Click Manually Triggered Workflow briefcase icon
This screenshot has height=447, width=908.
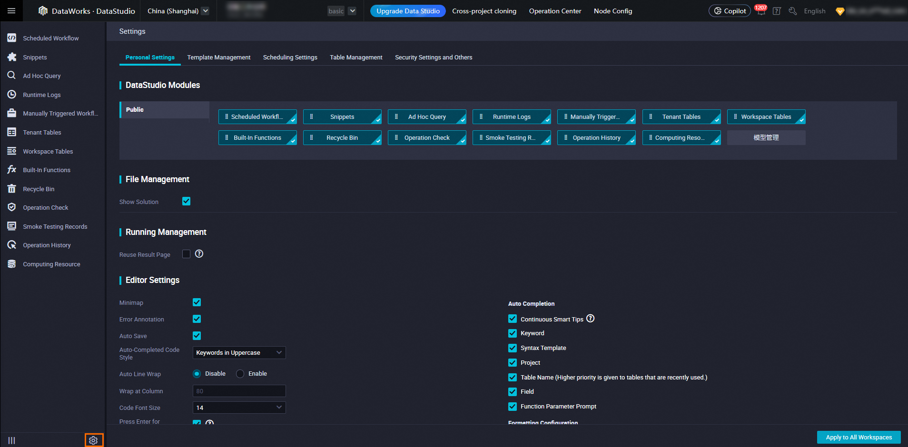12,113
